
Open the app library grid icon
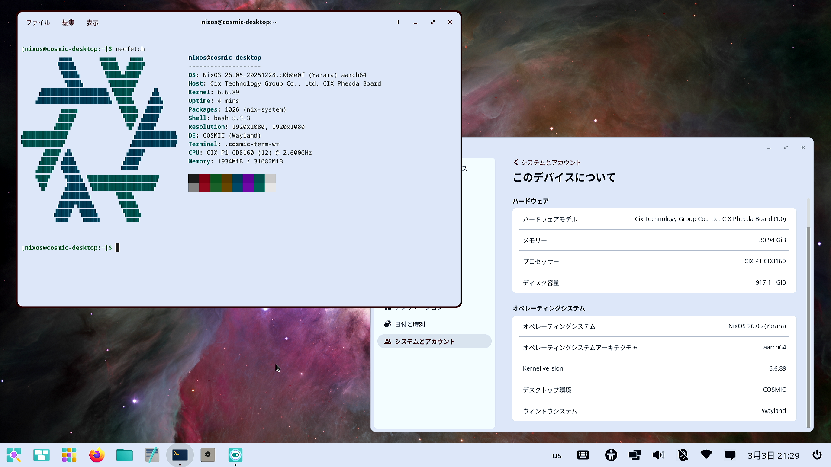point(69,455)
